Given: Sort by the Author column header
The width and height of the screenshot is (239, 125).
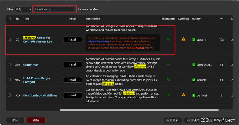Looking at the screenshot, I should [x=196, y=18].
